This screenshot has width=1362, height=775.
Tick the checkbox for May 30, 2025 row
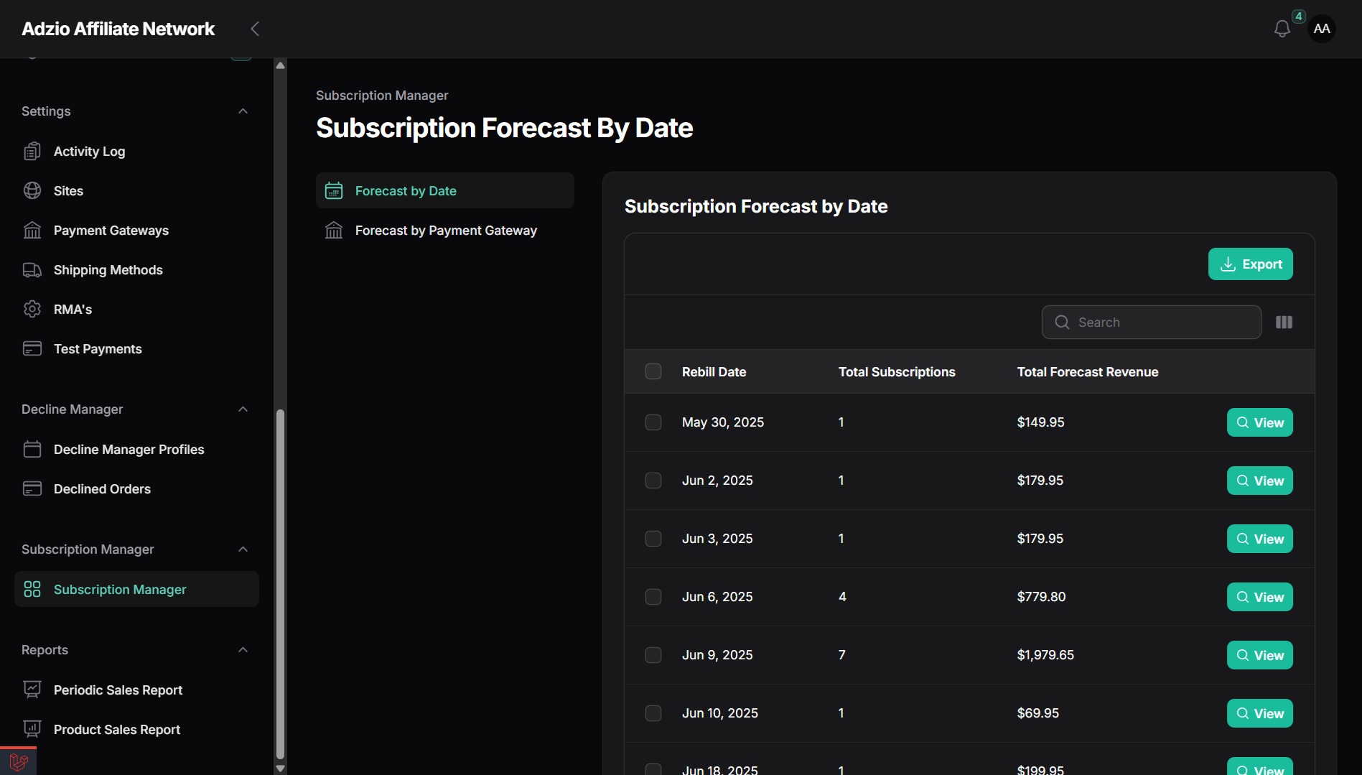point(653,422)
